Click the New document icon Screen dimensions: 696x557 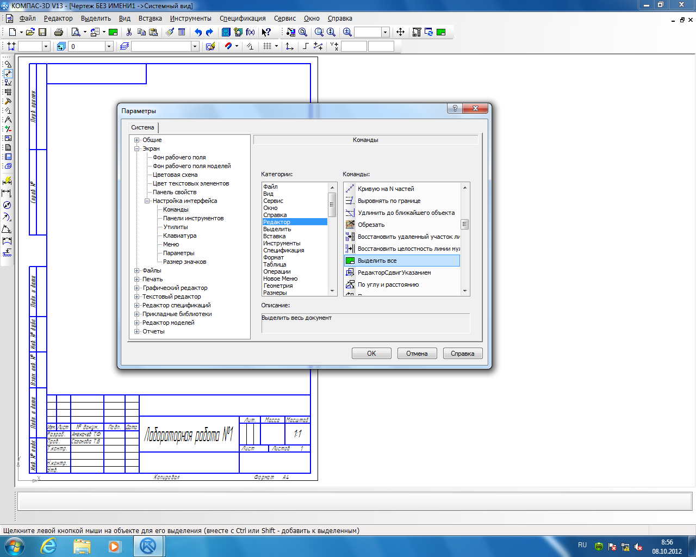(x=12, y=32)
